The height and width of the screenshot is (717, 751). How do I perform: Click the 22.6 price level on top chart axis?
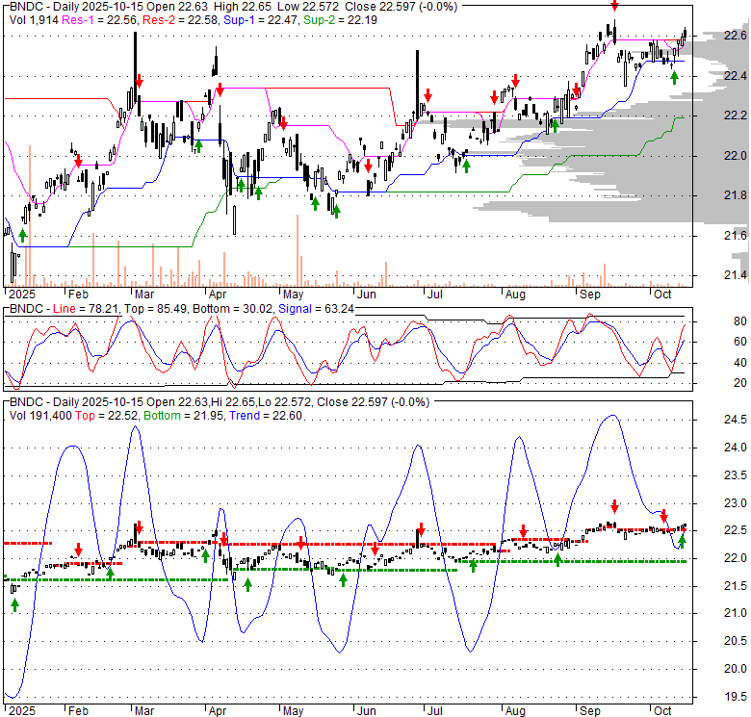click(735, 36)
